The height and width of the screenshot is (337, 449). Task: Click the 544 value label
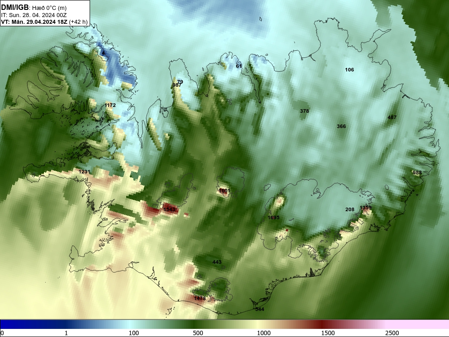[x=260, y=309]
